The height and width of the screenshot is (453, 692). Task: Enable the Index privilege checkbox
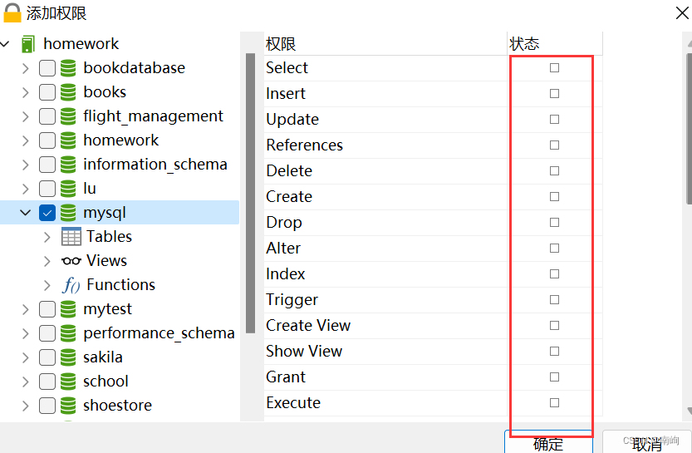tap(554, 273)
